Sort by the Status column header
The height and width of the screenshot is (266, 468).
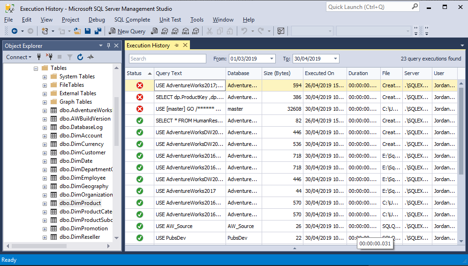coord(139,73)
